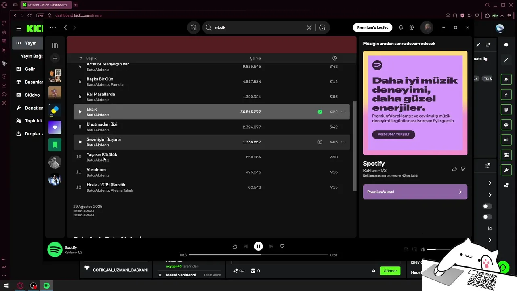Sort tracks by Çalma column
This screenshot has width=517, height=291.
click(255, 58)
